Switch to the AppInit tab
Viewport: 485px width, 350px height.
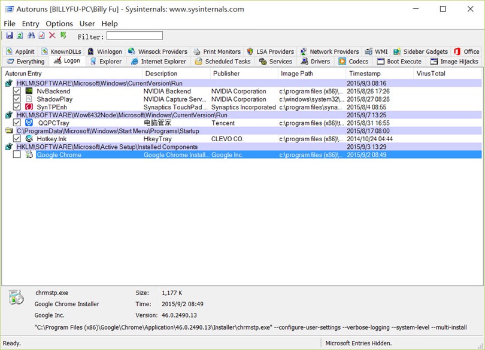coord(20,51)
